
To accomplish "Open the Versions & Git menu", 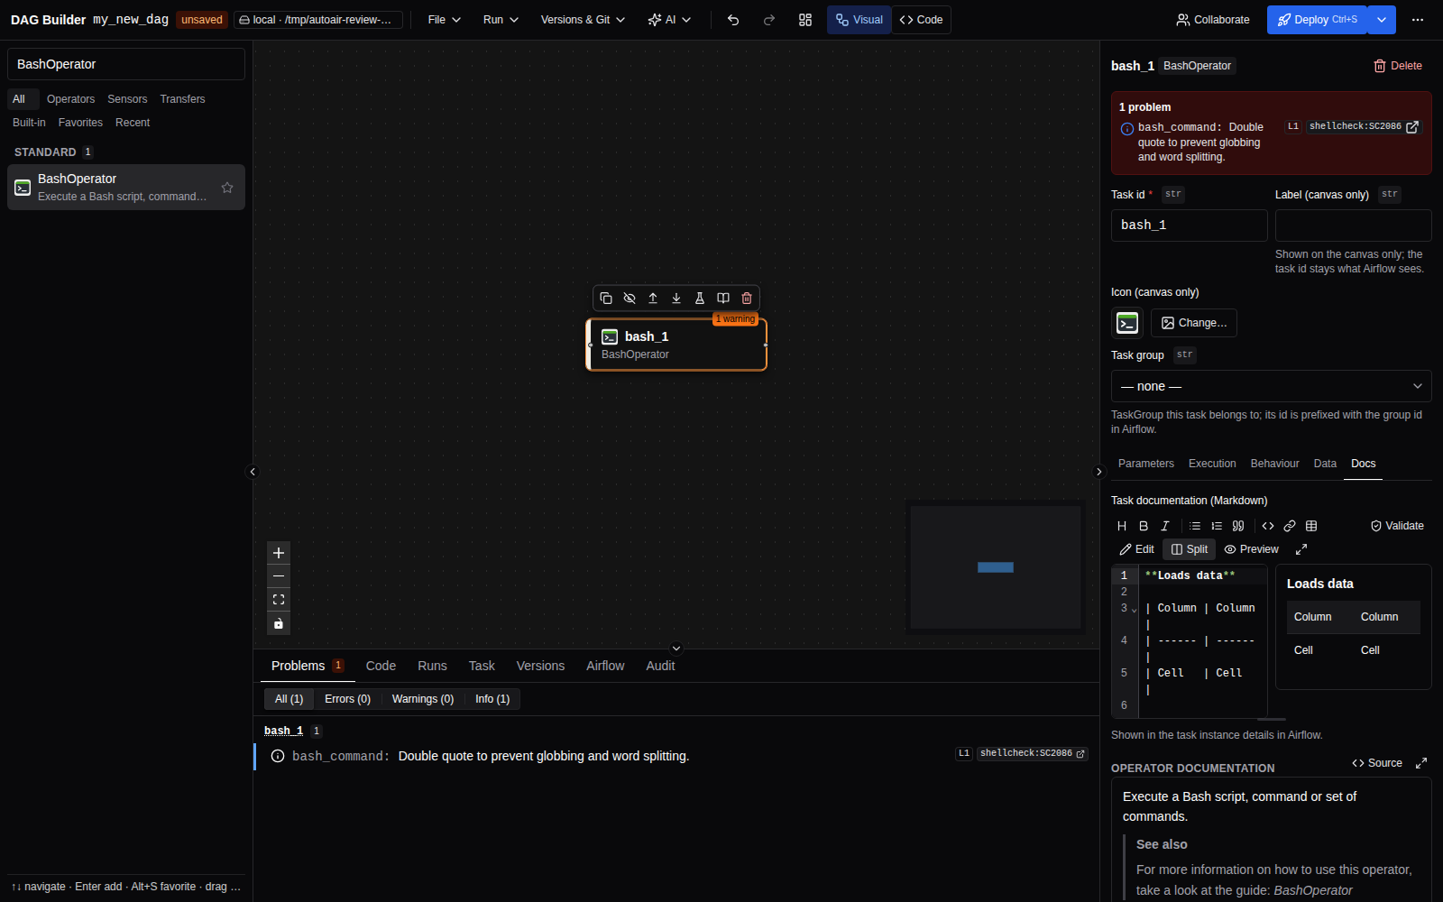I will 583,20.
